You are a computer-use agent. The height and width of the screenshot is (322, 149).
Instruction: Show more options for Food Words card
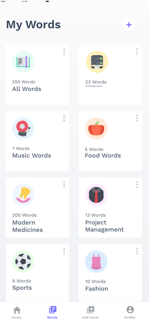coord(137,118)
